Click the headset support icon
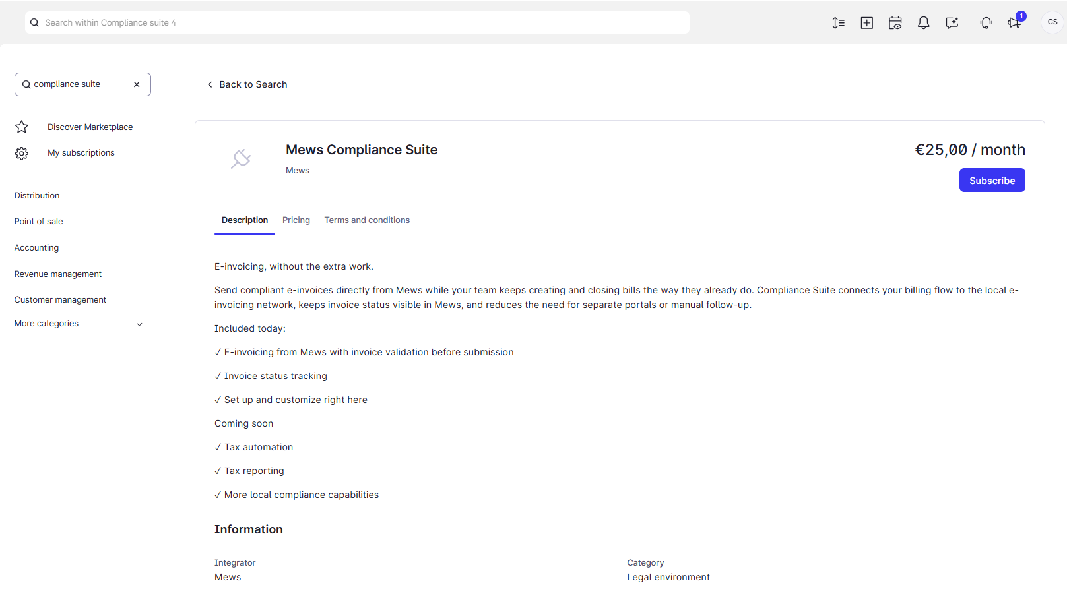 click(x=986, y=23)
